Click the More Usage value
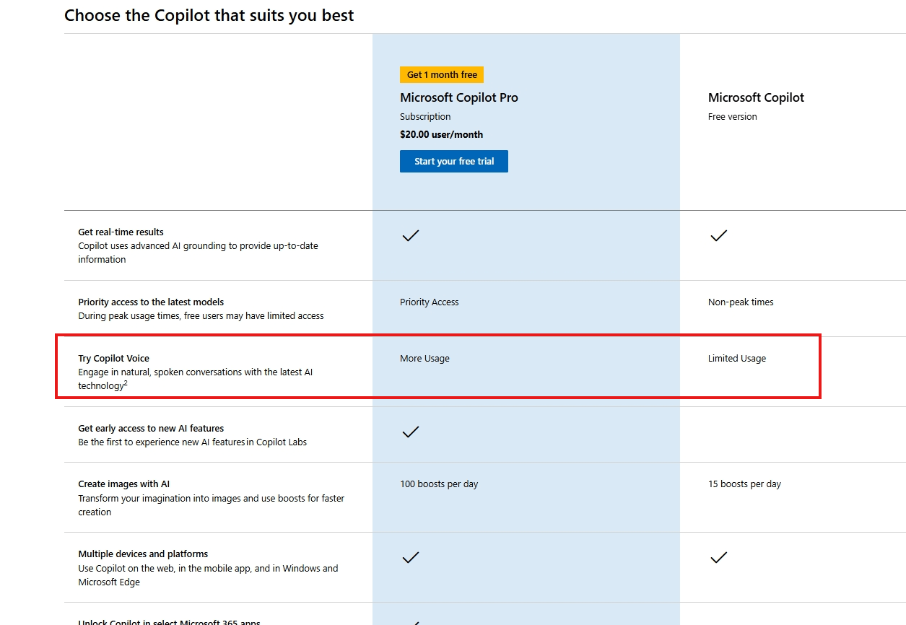Viewport: 906px width, 625px height. 424,358
